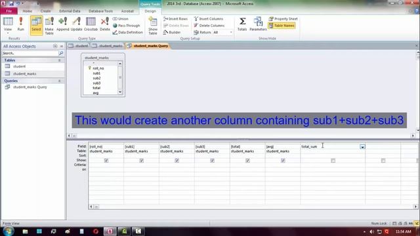Open student_marks Query in navigation pane
420x236 pixels.
pos(30,87)
